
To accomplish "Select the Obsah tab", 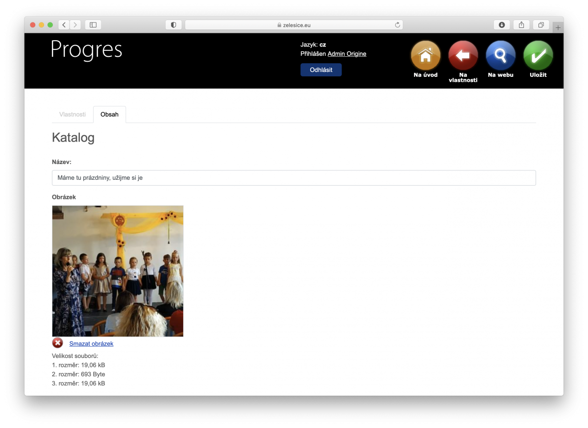I will 109,115.
